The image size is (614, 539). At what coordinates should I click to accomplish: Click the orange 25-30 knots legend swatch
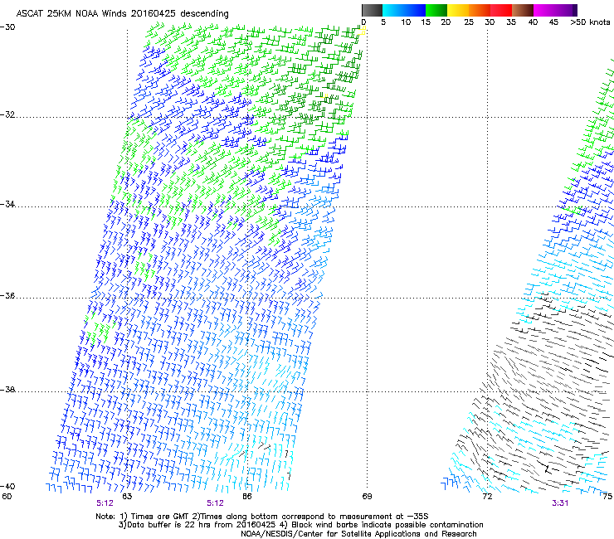pos(480,10)
